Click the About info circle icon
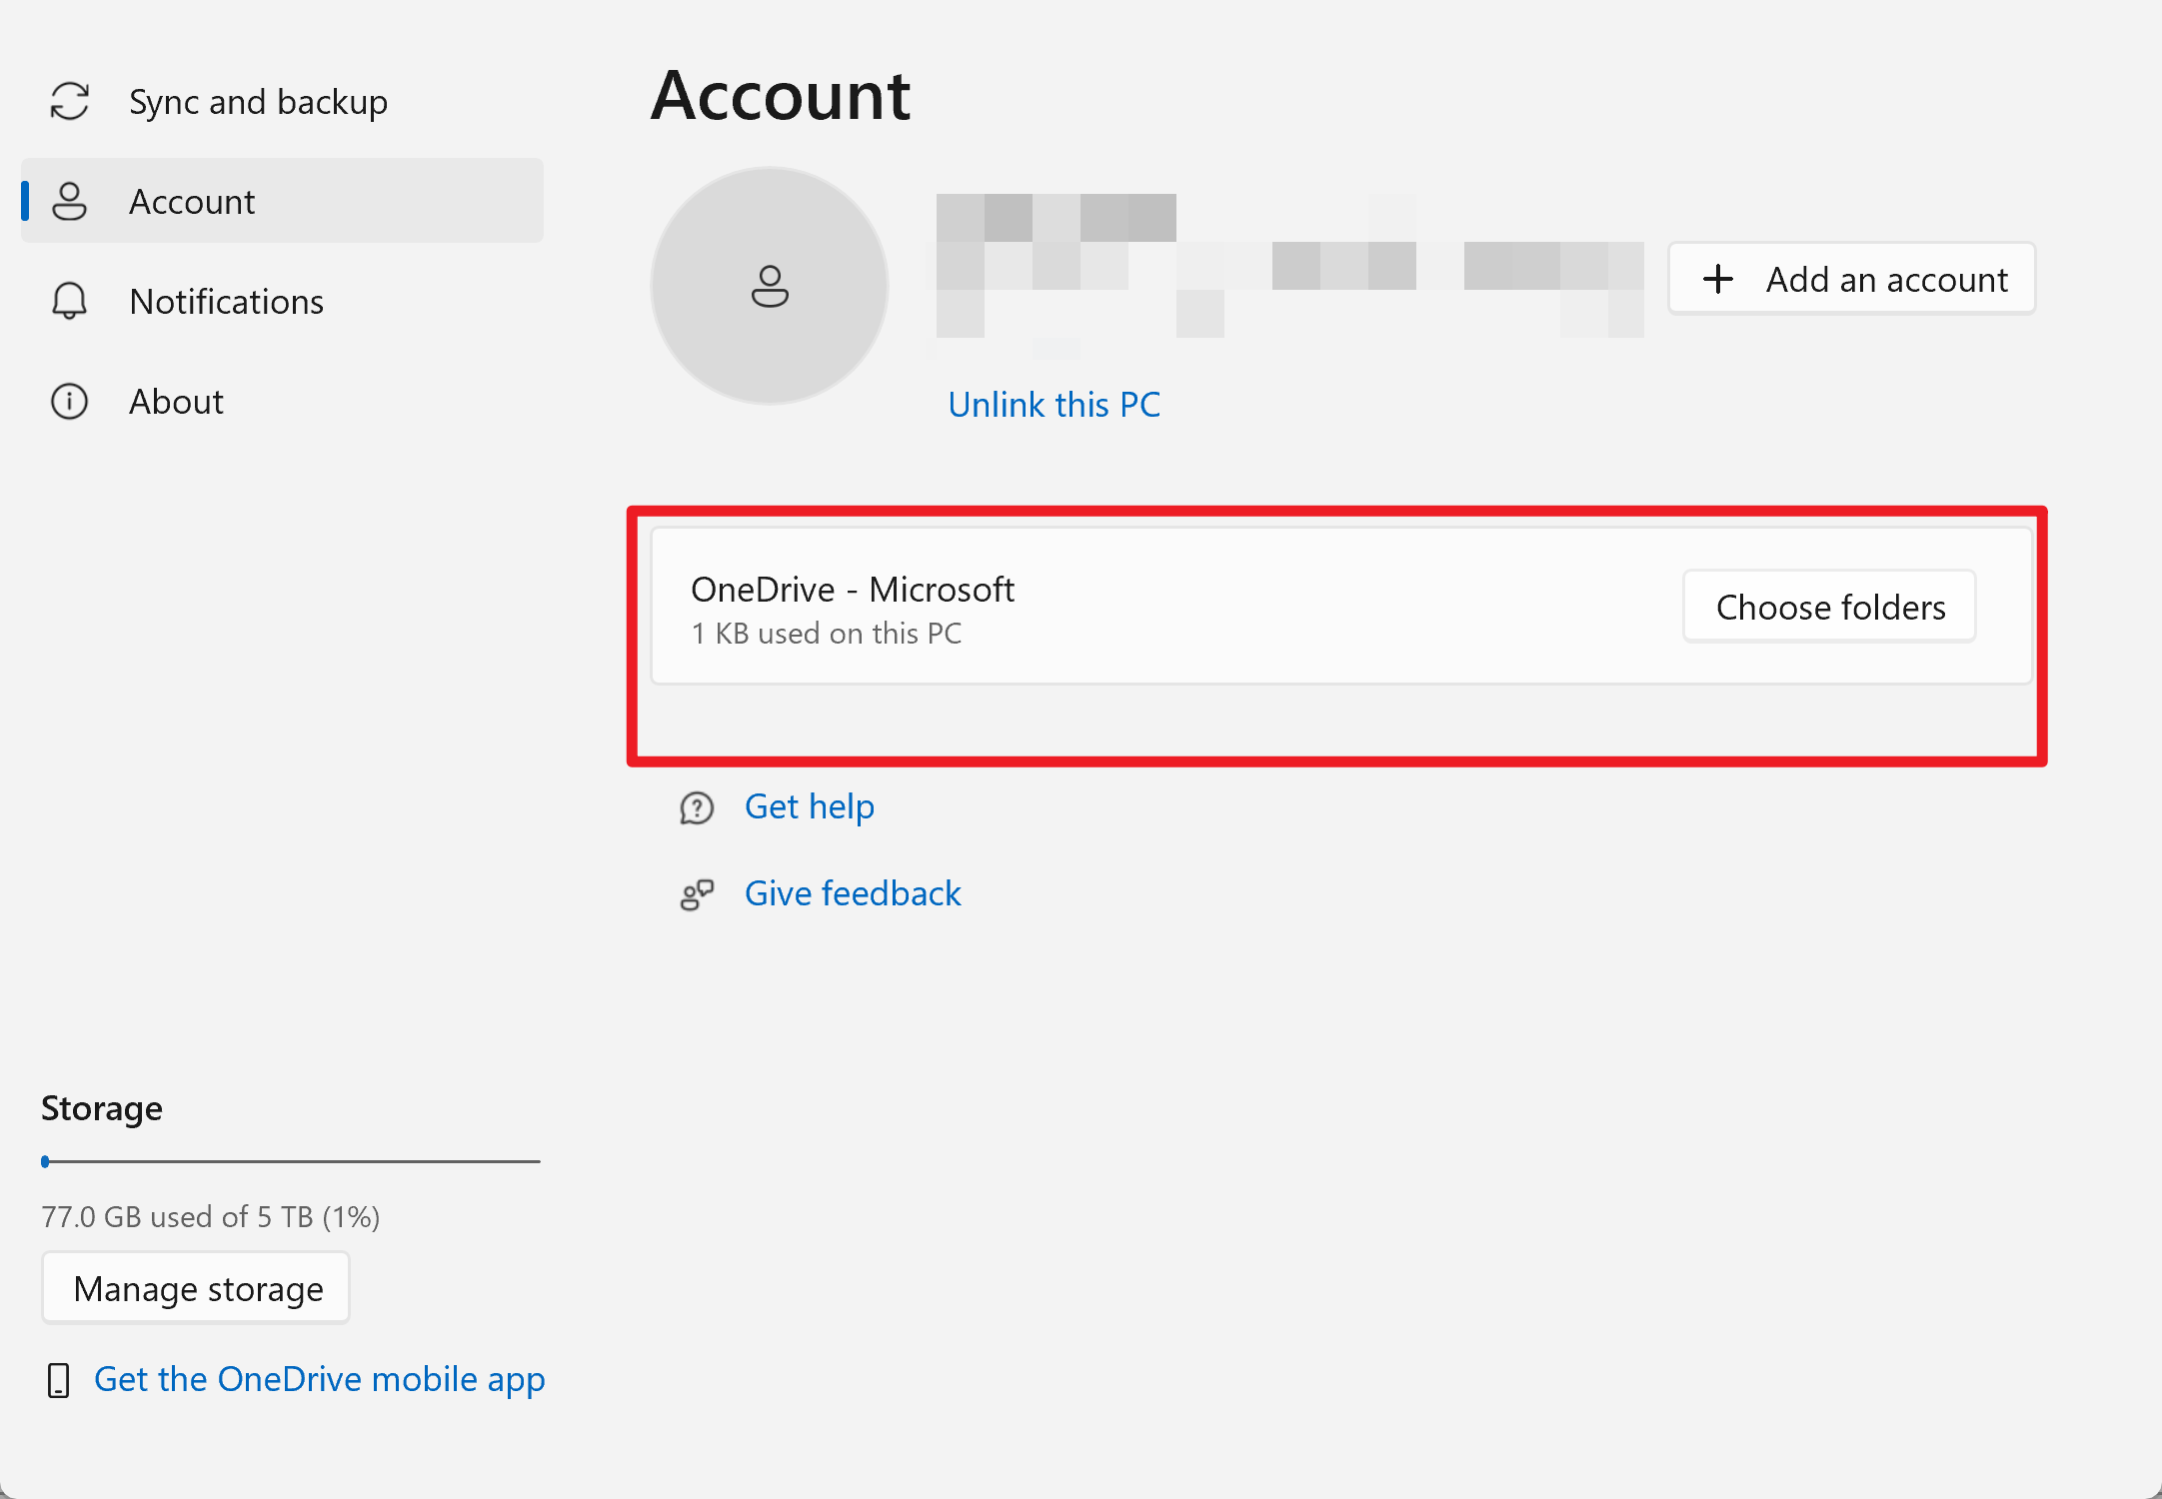The image size is (2162, 1499). (x=70, y=401)
